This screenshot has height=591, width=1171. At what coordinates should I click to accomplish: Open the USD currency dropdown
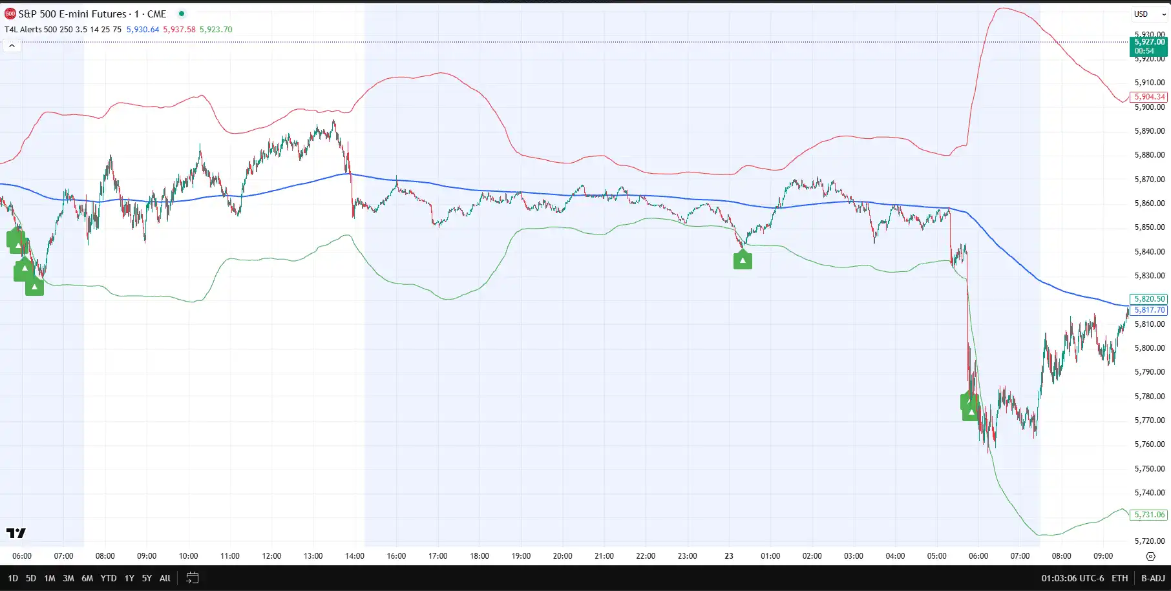(x=1150, y=14)
